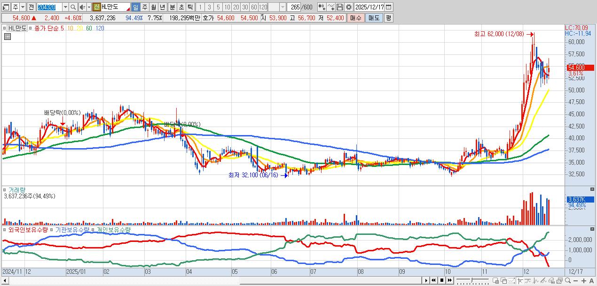
Task: Click the HL만도 chart legend label
Action: [x=17, y=28]
